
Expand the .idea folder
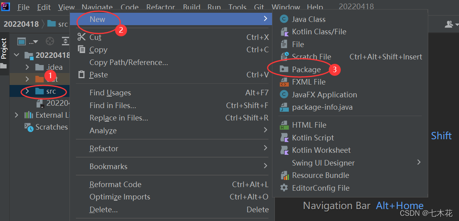(x=27, y=67)
